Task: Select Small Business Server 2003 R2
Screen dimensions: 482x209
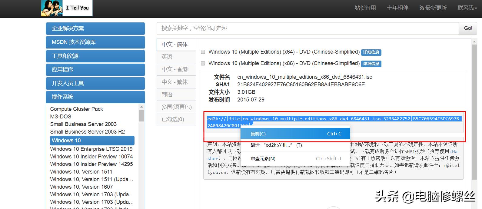Action: point(88,132)
